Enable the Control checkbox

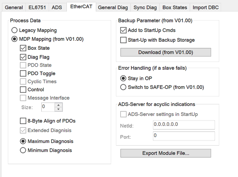(x=23, y=90)
